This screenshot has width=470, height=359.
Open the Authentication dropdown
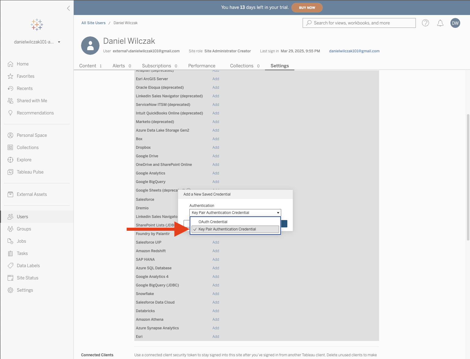click(235, 213)
